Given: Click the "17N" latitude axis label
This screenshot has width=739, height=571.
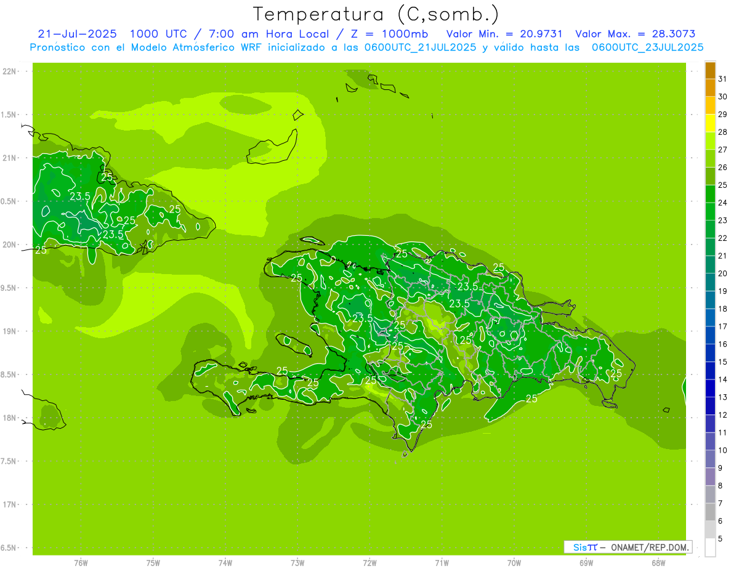Looking at the screenshot, I should coord(10,504).
